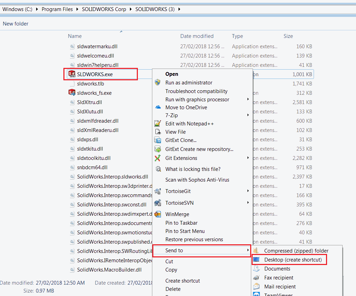Expand the 7-Zip submenu arrow
Image resolution: width=356 pixels, height=296 pixels.
248,115
